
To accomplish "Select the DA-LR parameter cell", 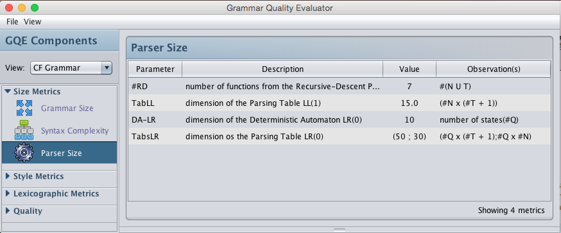I will [x=155, y=120].
